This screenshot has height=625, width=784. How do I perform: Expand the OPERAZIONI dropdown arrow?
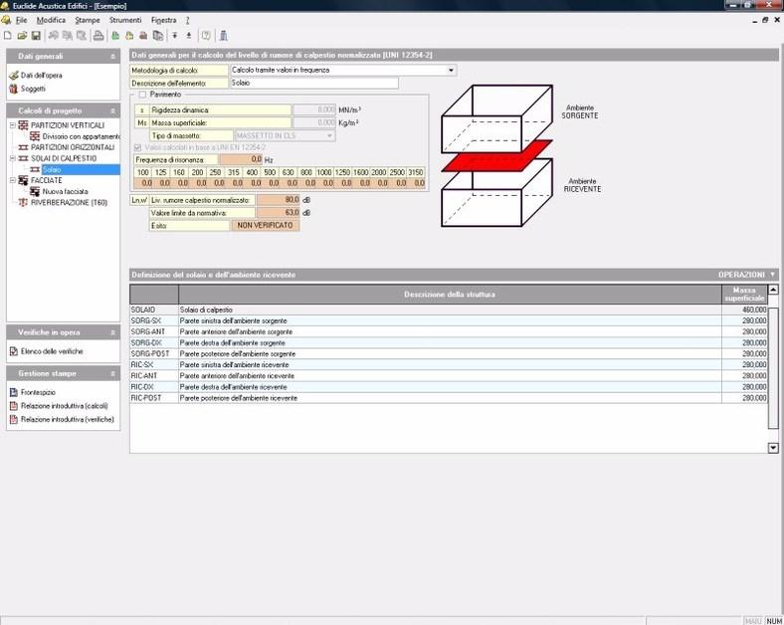773,274
